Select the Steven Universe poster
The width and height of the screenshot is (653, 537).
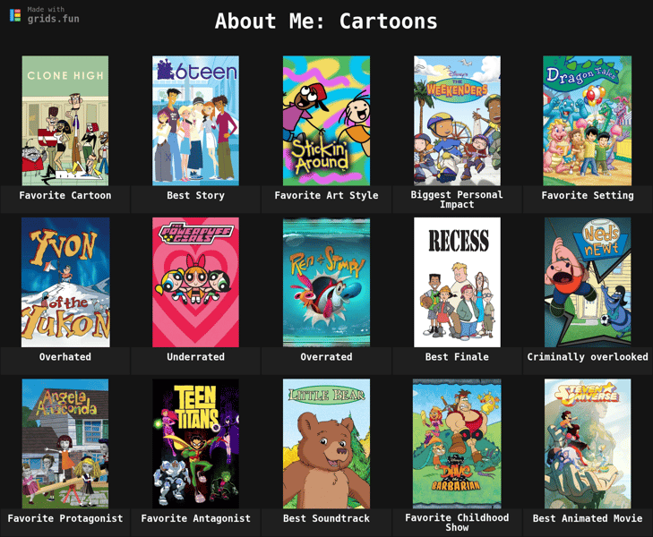click(x=588, y=443)
